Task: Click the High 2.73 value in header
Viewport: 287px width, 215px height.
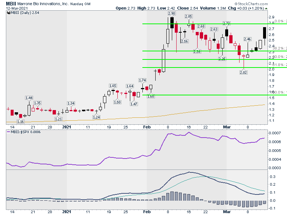Action: coord(146,8)
